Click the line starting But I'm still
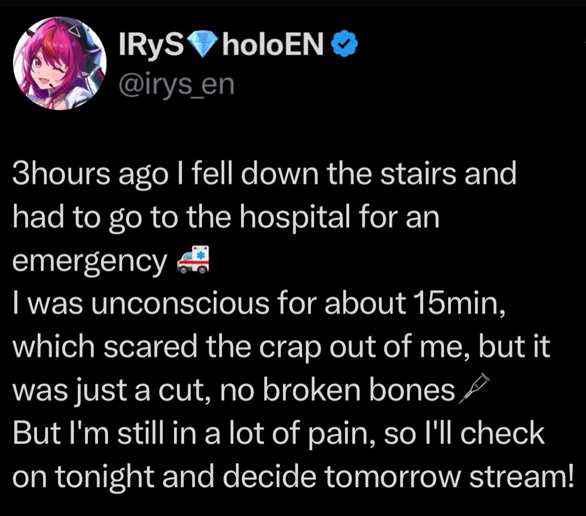586x516 pixels. tap(279, 433)
